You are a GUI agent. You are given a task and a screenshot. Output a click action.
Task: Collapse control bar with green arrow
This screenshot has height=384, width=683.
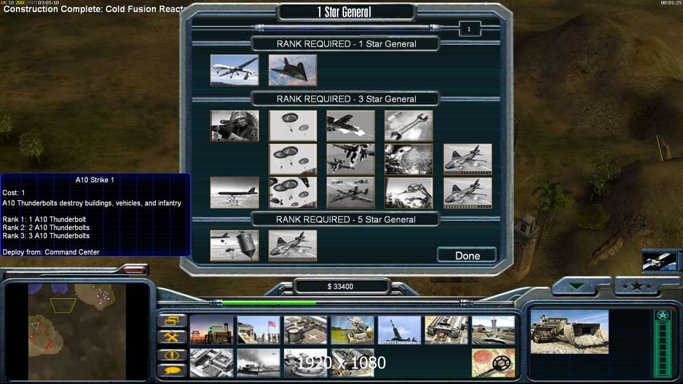click(x=577, y=286)
